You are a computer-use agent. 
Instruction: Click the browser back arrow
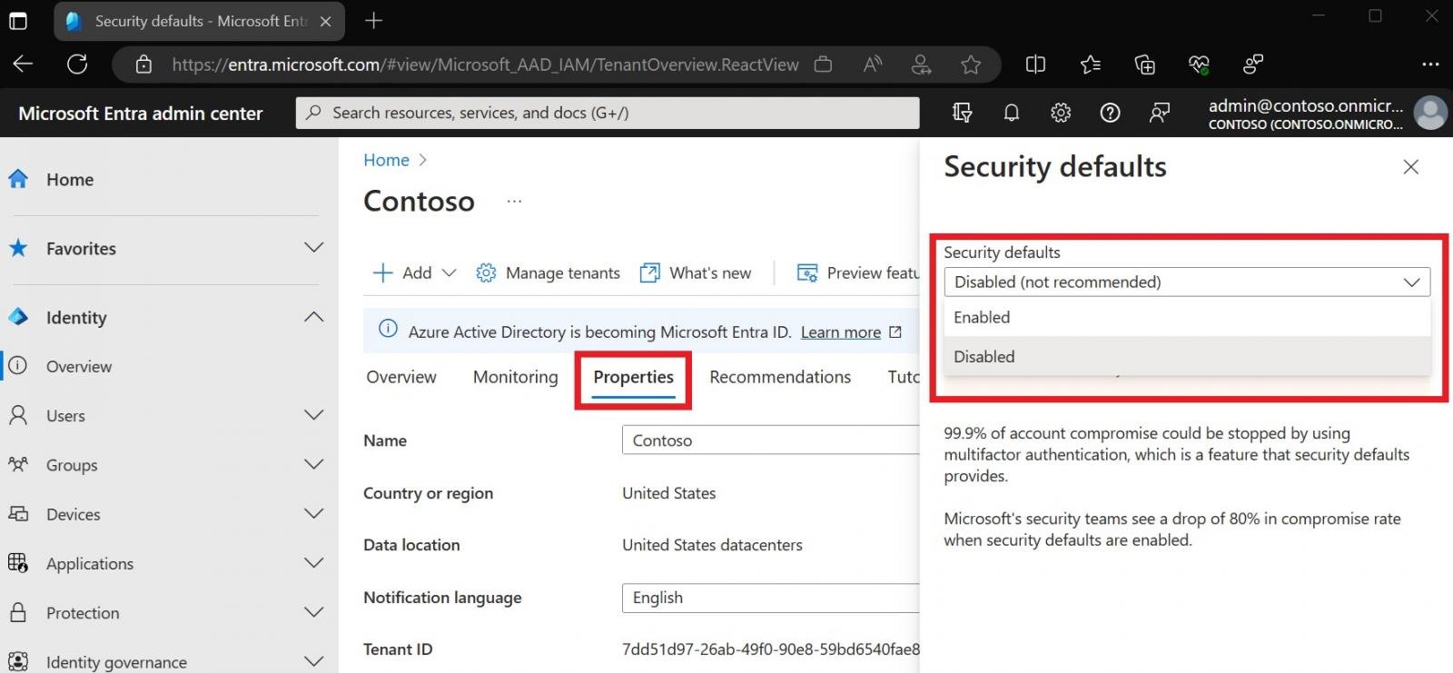coord(23,64)
